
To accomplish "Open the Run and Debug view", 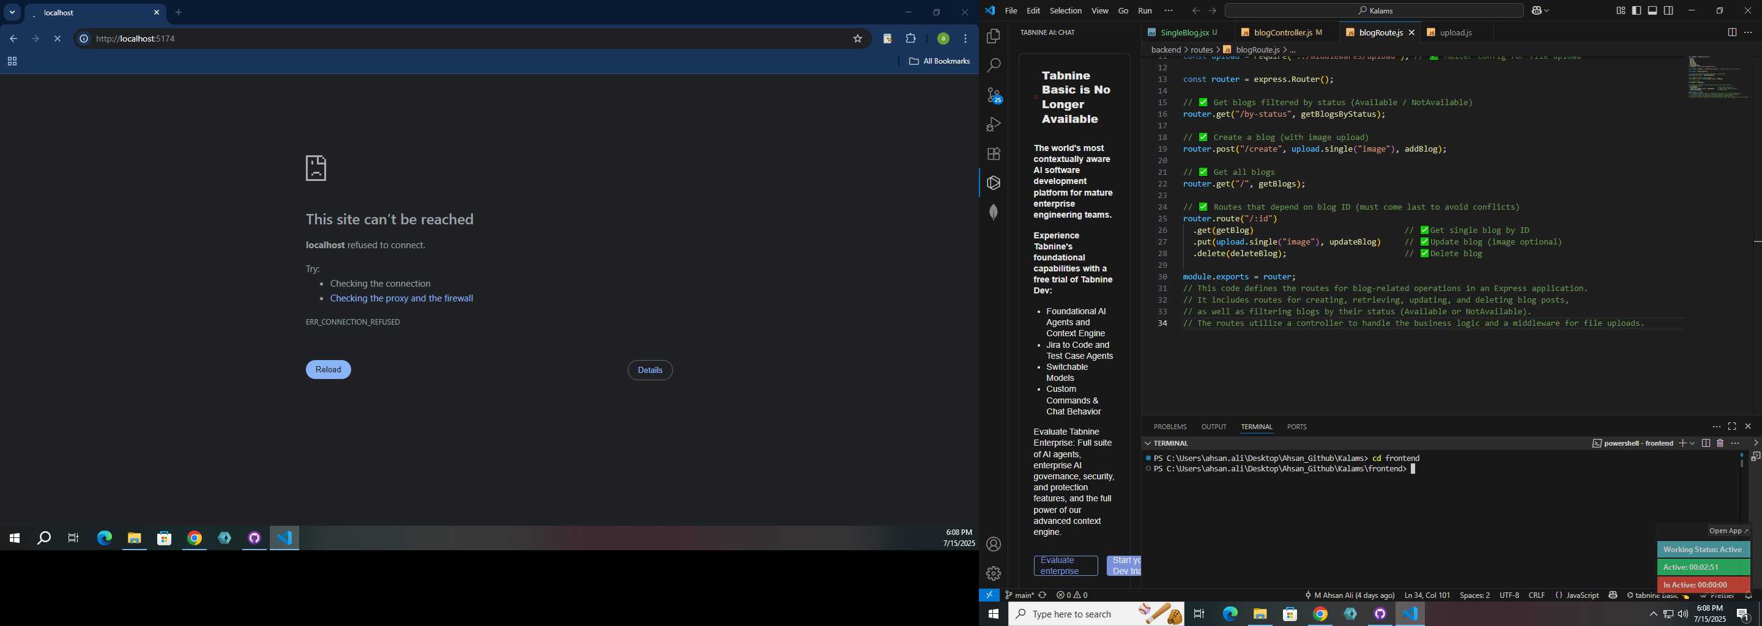I will coord(993,124).
